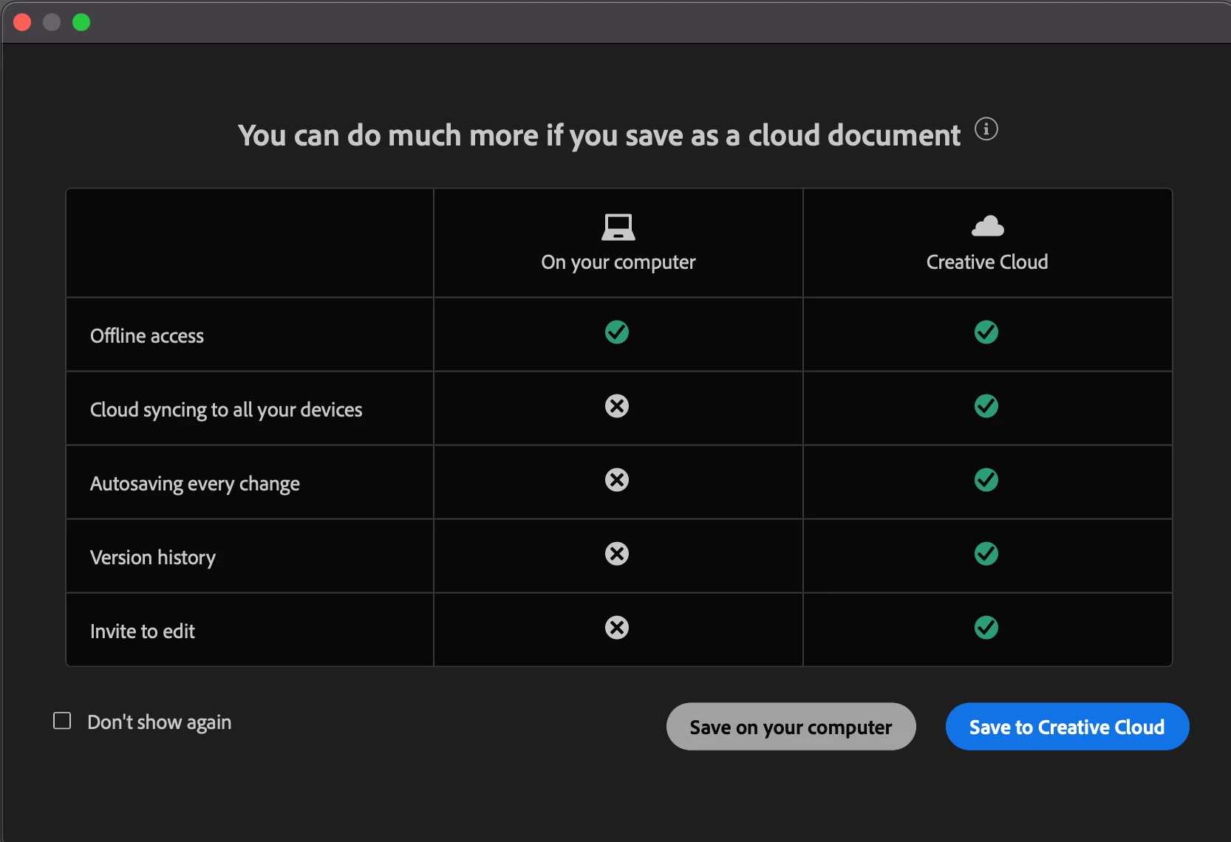Screen dimensions: 1231x842
Task: Click the Autosaving every change label
Action: pyautogui.click(x=195, y=484)
